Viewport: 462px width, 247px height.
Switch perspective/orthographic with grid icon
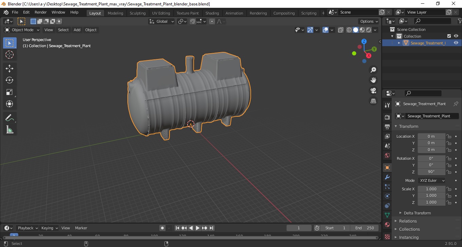tap(373, 101)
